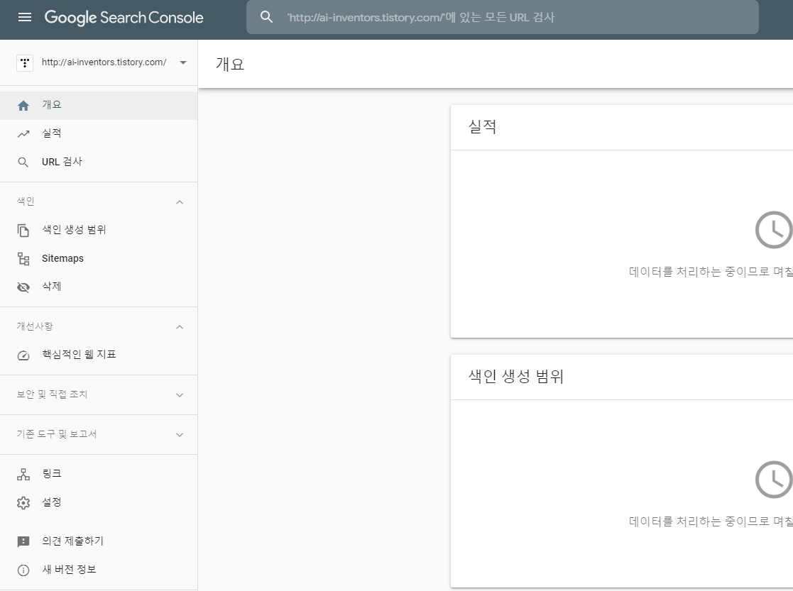793x591 pixels.
Task: Collapse the 개선사항 section chevron
Action: click(180, 327)
